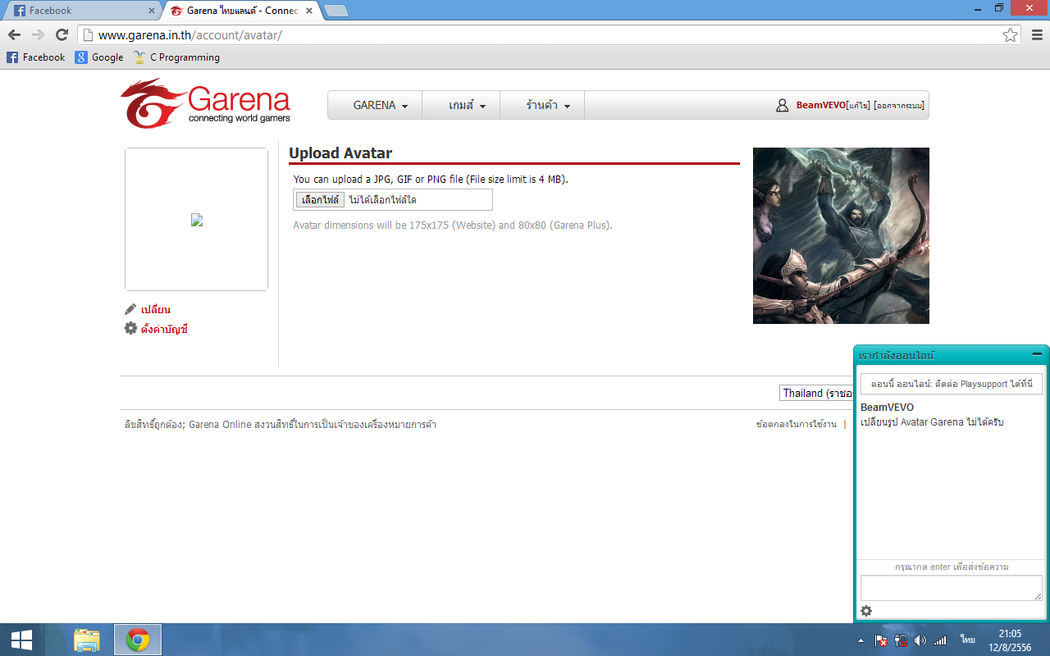Close the Facebook tab
Image resolution: width=1050 pixels, height=656 pixels.
click(151, 11)
